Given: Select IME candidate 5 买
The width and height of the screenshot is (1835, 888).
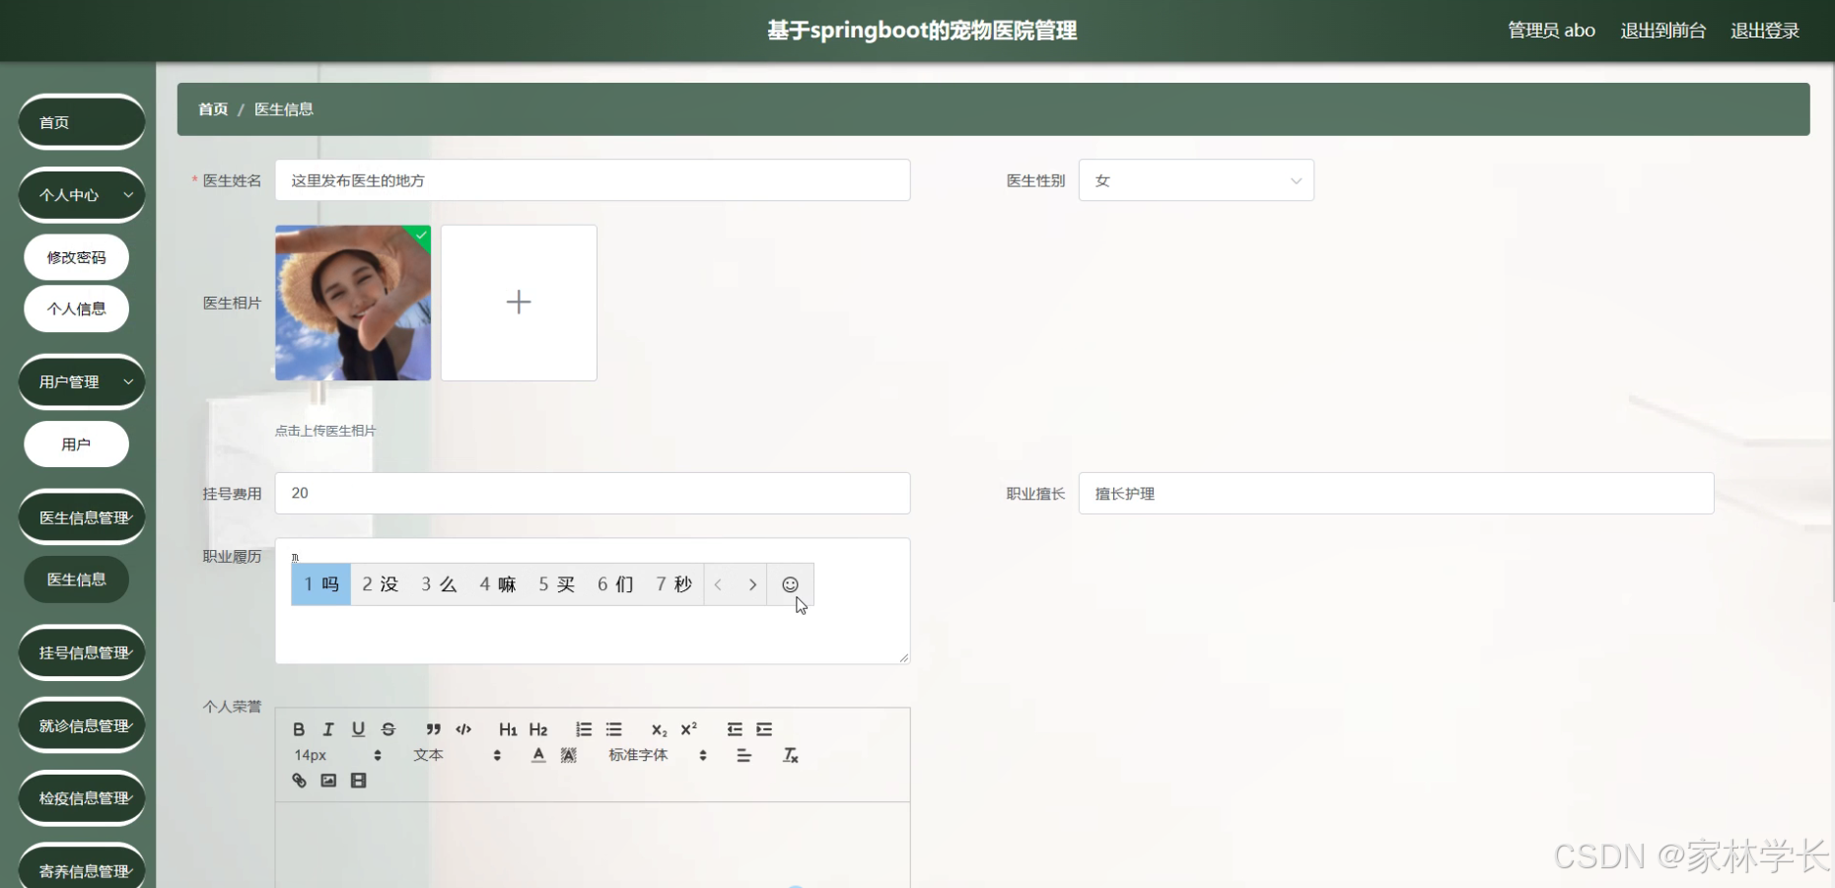Looking at the screenshot, I should tap(556, 584).
